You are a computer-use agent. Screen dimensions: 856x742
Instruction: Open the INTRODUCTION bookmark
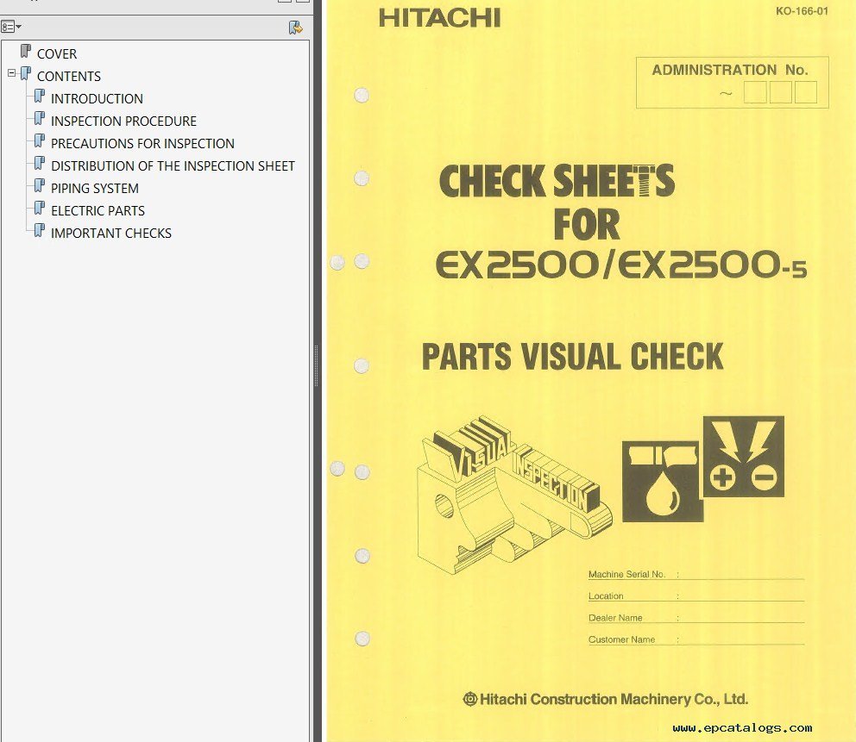(97, 99)
